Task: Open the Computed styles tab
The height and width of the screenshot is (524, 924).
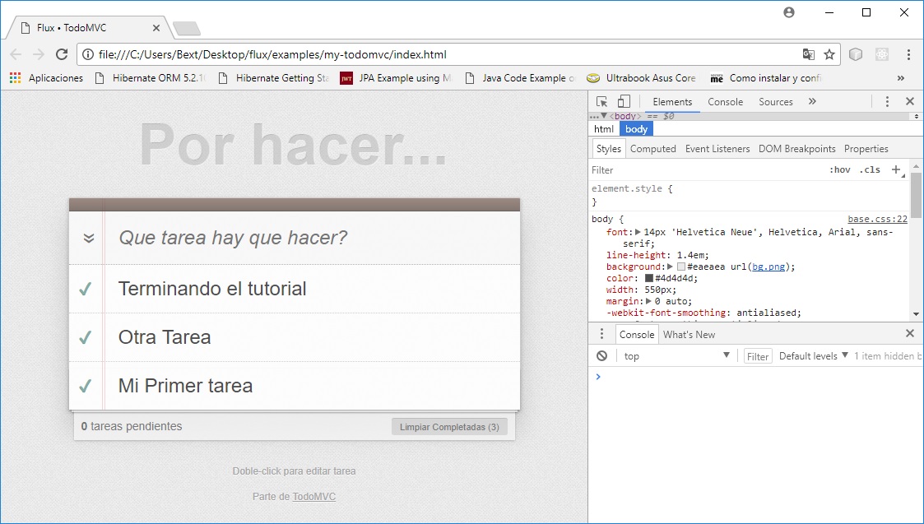Action: tap(652, 149)
